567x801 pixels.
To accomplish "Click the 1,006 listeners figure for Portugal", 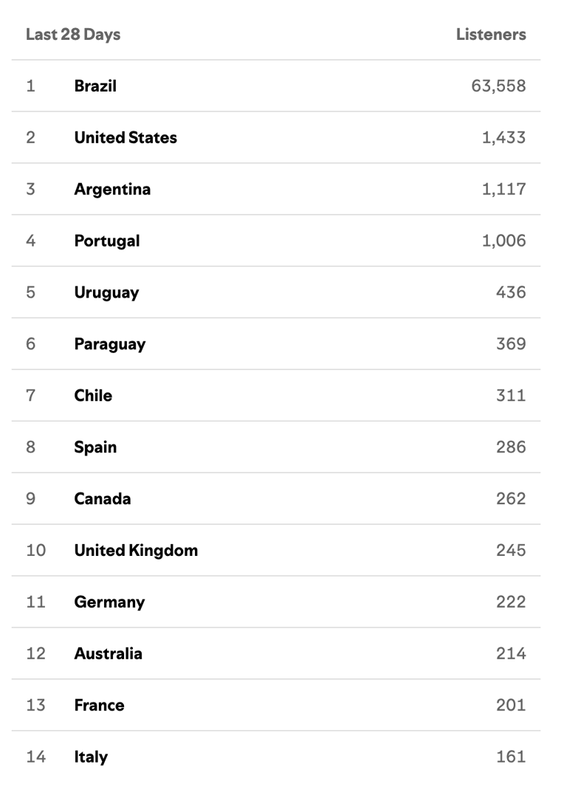I will 504,241.
